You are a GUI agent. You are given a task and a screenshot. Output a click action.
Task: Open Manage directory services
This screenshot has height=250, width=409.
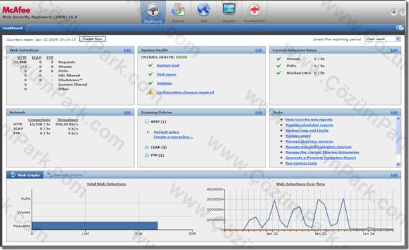[x=309, y=141]
